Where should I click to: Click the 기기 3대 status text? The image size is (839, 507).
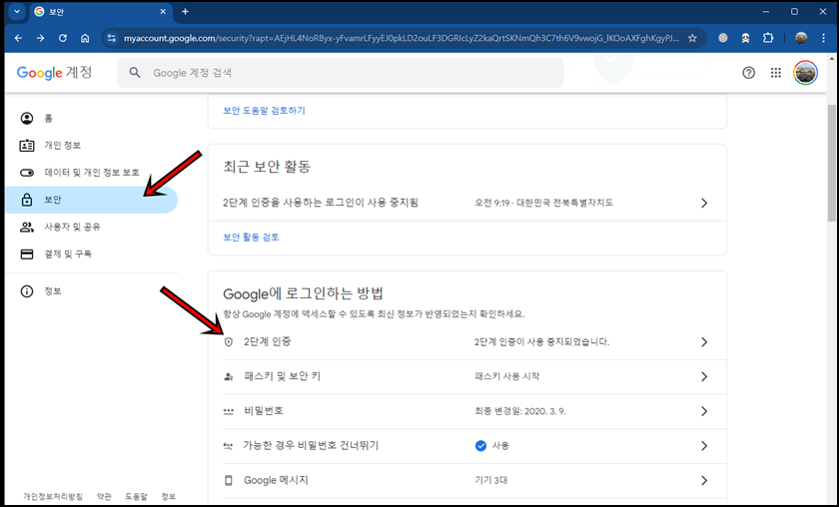(490, 480)
